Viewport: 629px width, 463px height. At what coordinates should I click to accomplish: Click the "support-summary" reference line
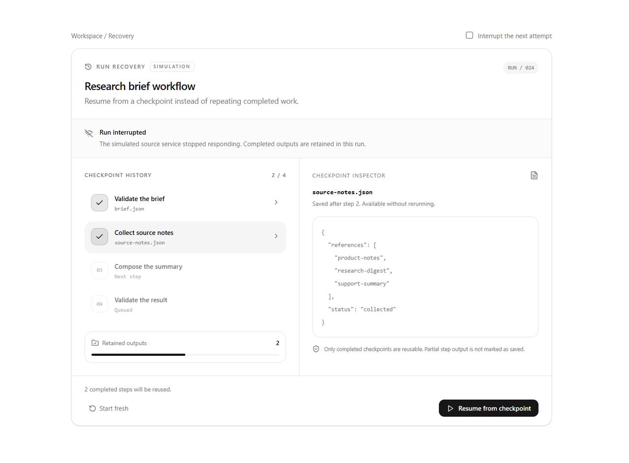click(362, 284)
